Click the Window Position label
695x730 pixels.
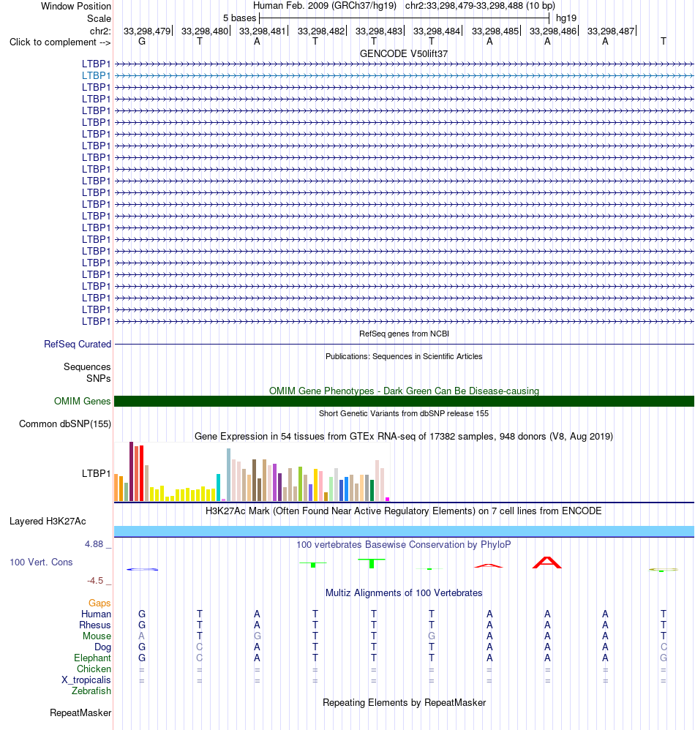coord(76,6)
